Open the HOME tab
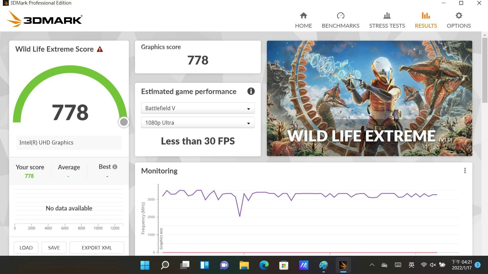The image size is (488, 274). pyautogui.click(x=303, y=20)
